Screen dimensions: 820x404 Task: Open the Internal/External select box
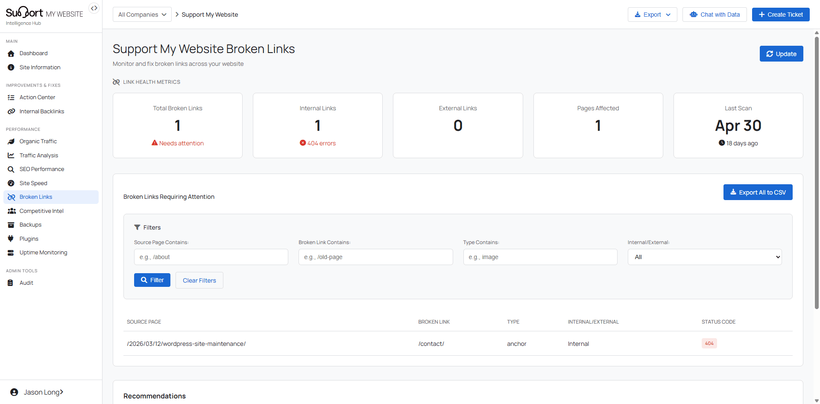(705, 257)
